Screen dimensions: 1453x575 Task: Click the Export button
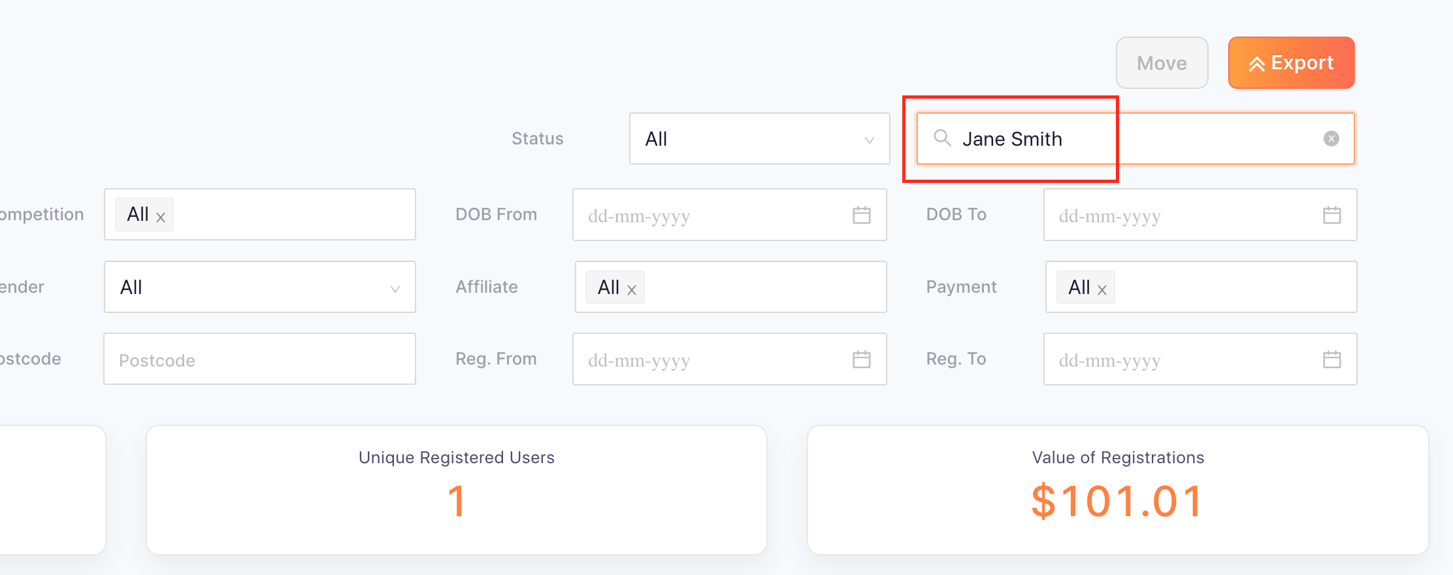pyautogui.click(x=1291, y=63)
